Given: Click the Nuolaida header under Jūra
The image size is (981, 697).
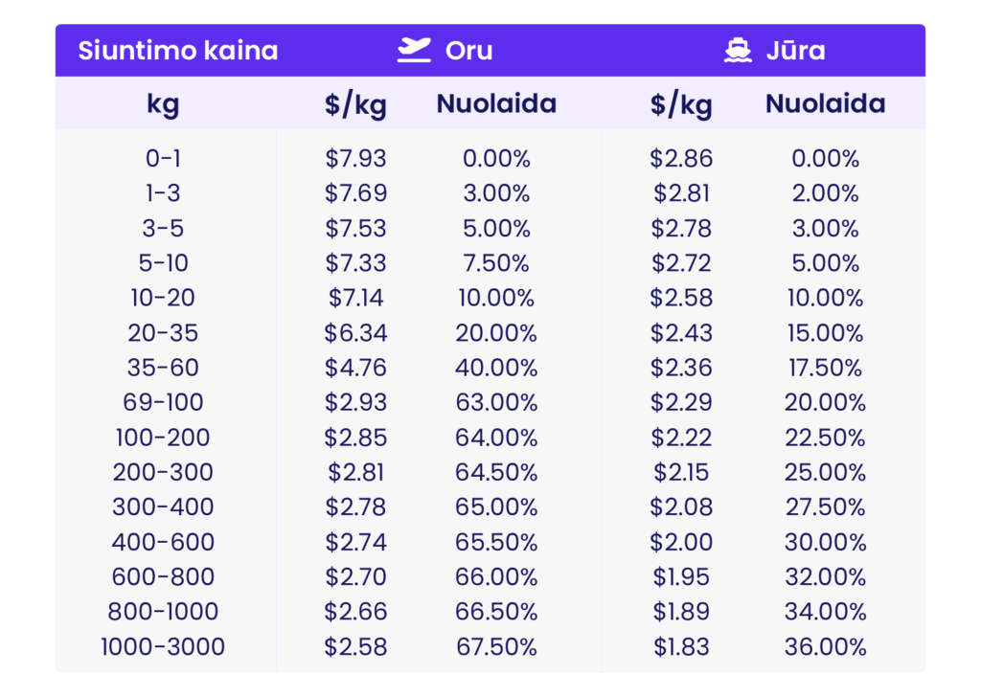Looking at the screenshot, I should (825, 103).
